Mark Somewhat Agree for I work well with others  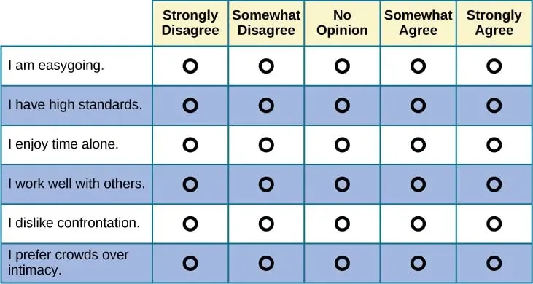pyautogui.click(x=418, y=184)
